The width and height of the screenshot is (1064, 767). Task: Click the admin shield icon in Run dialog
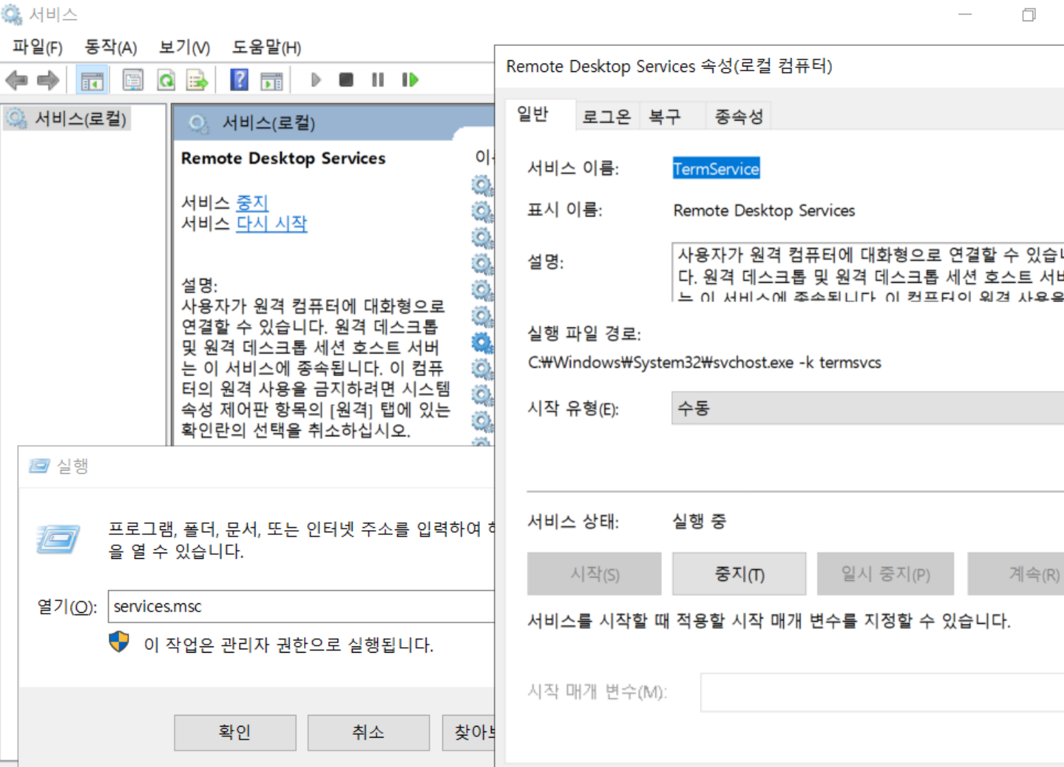pyautogui.click(x=119, y=642)
